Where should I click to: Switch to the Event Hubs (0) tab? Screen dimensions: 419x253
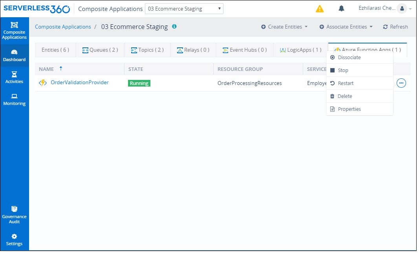[x=245, y=50]
